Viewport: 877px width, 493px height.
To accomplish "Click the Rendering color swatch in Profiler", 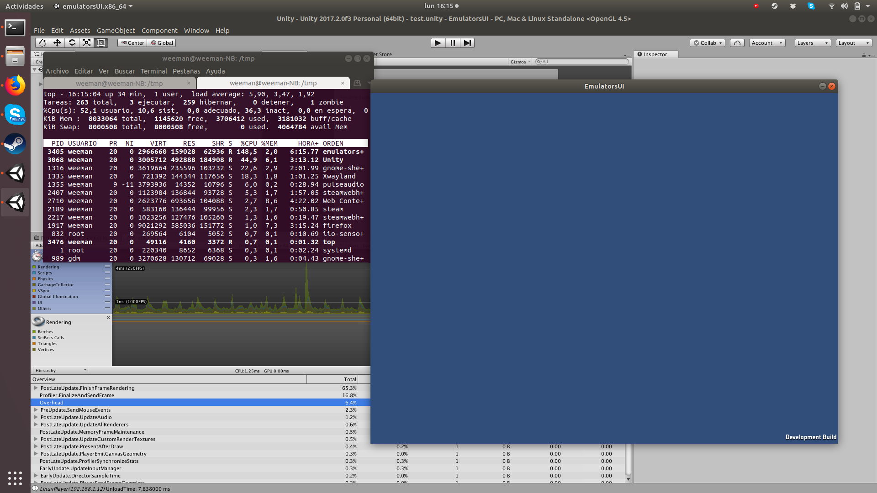I will point(34,267).
